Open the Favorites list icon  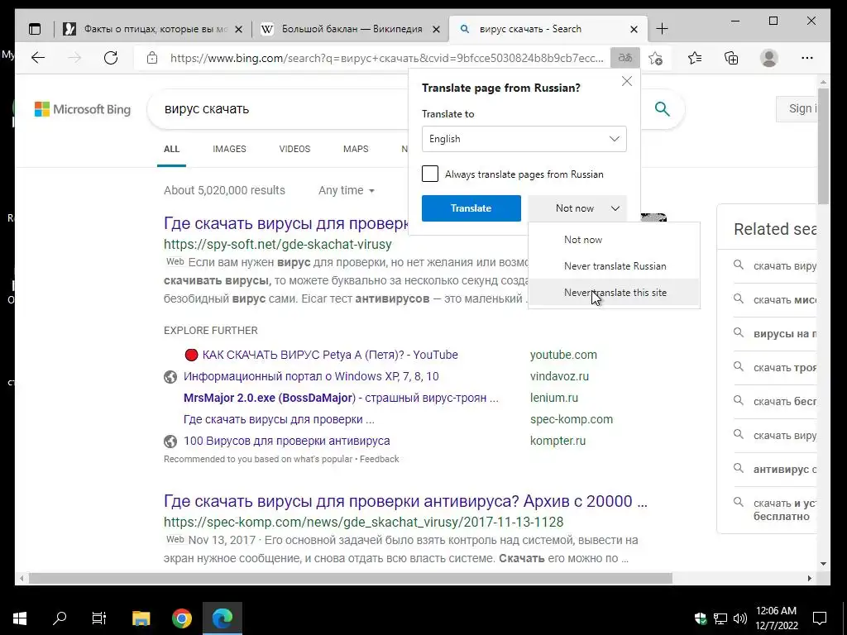[x=695, y=58]
